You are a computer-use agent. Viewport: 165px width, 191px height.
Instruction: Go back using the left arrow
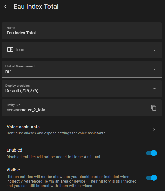(x=5, y=7)
